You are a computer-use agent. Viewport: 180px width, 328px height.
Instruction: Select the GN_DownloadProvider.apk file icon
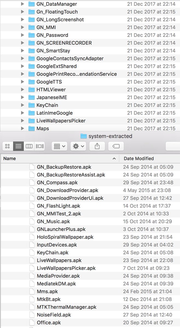[32, 190]
